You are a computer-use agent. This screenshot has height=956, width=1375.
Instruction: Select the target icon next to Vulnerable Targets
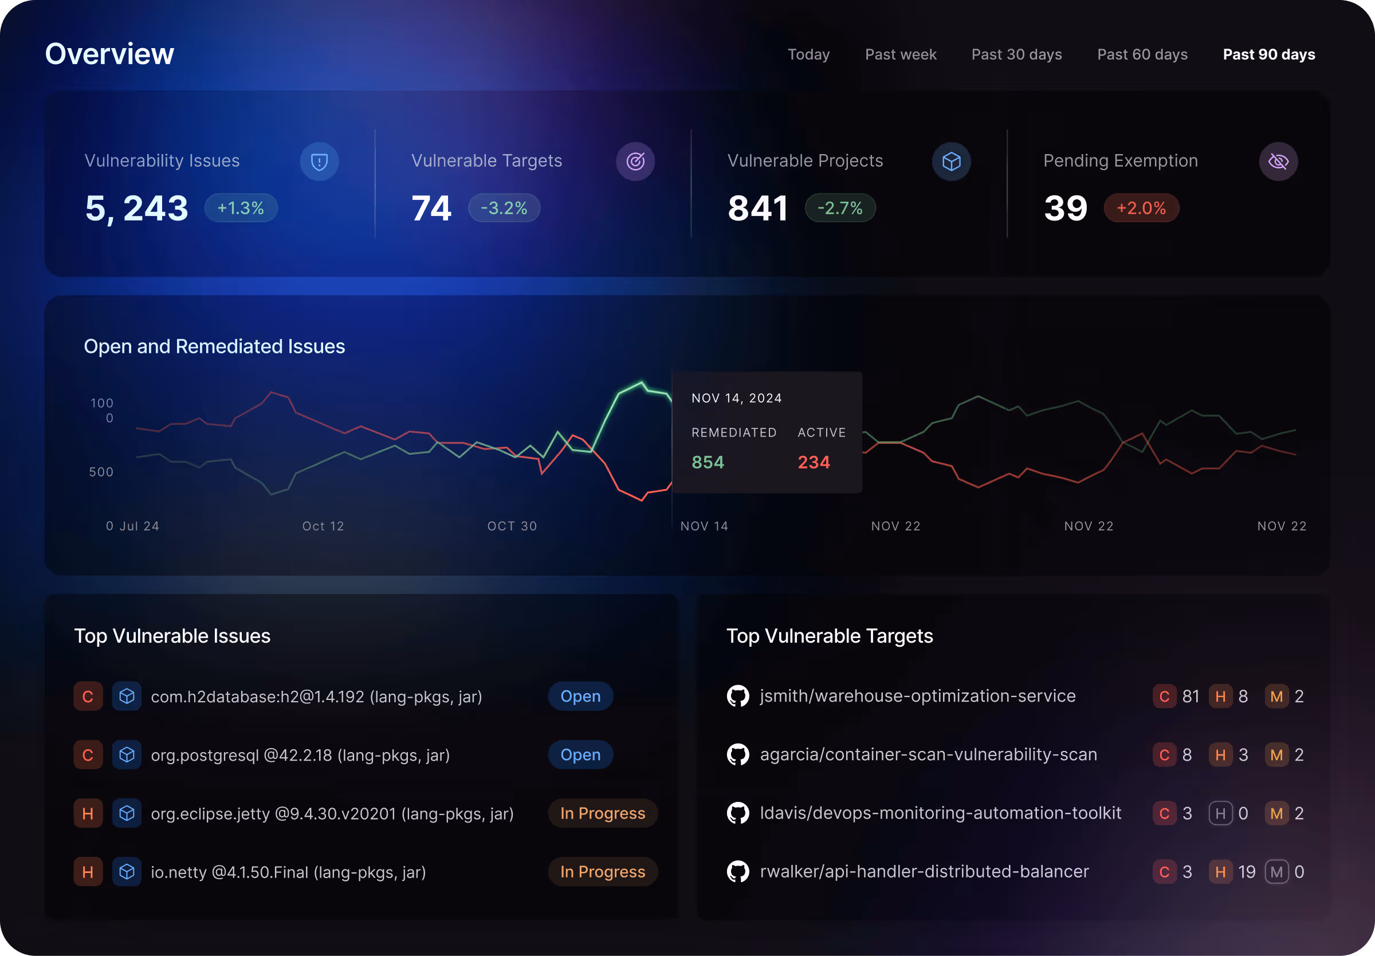click(635, 161)
